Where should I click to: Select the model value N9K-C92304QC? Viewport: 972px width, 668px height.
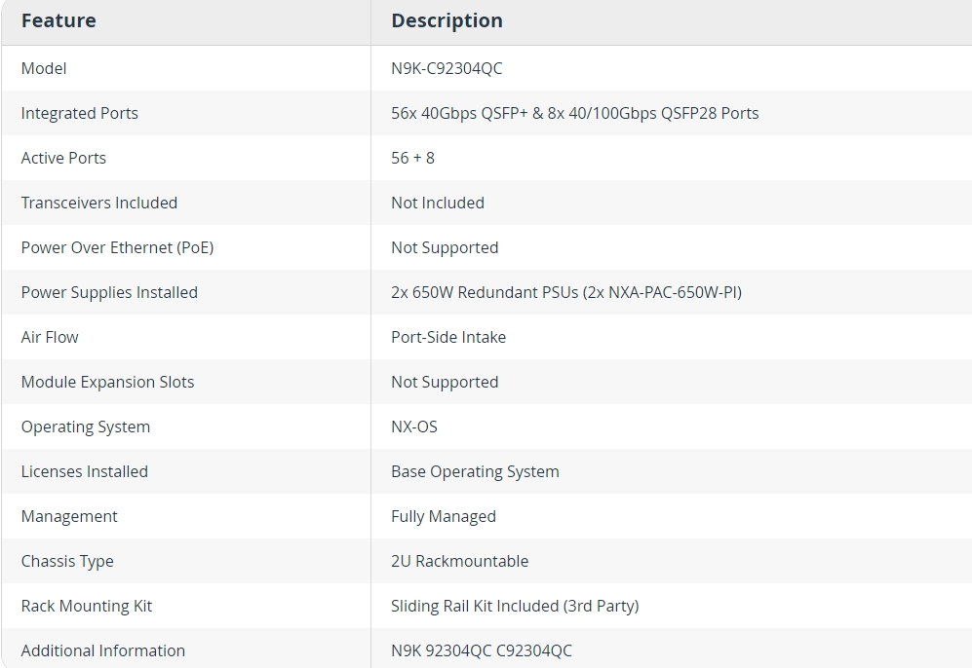click(x=447, y=68)
